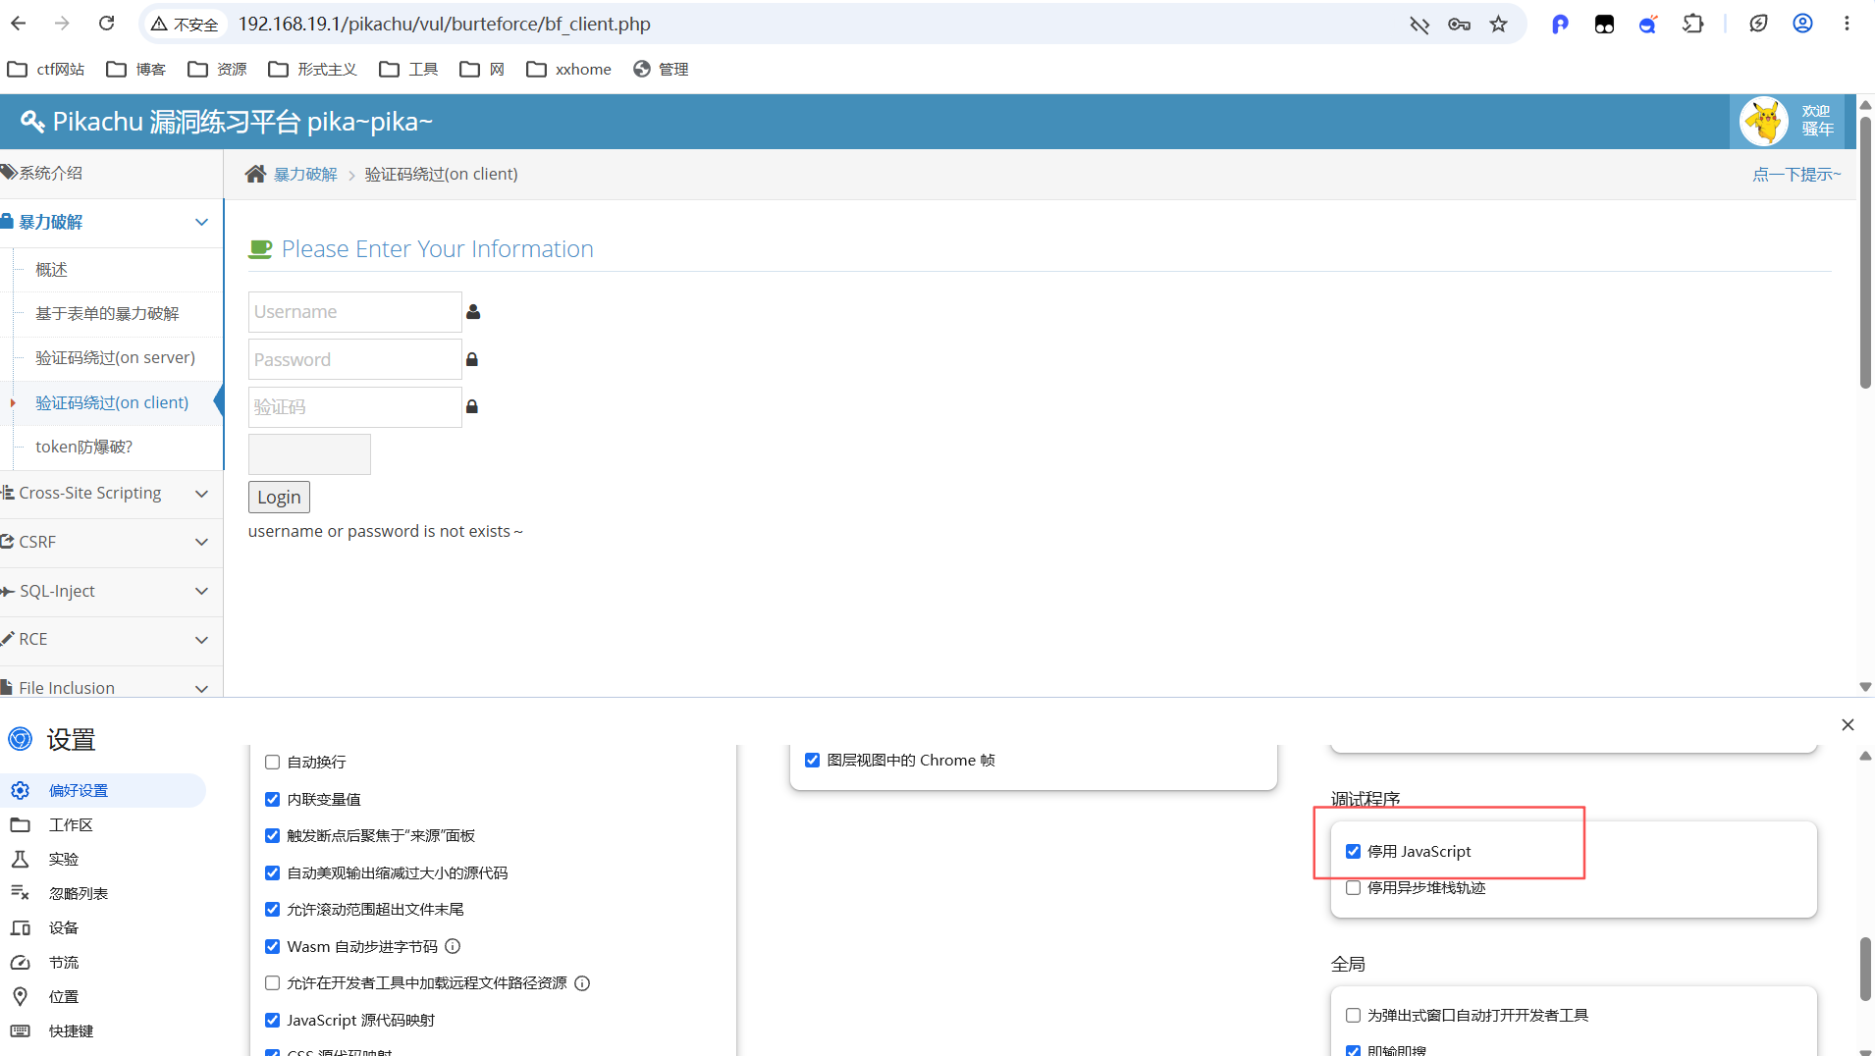Switch to 位置 settings tab
This screenshot has height=1056, width=1875.
tap(103, 996)
